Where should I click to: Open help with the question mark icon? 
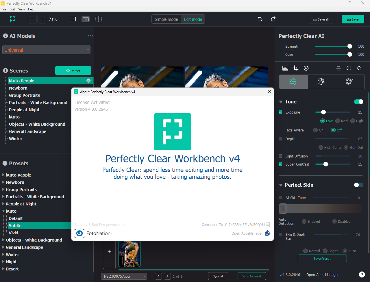click(362, 275)
